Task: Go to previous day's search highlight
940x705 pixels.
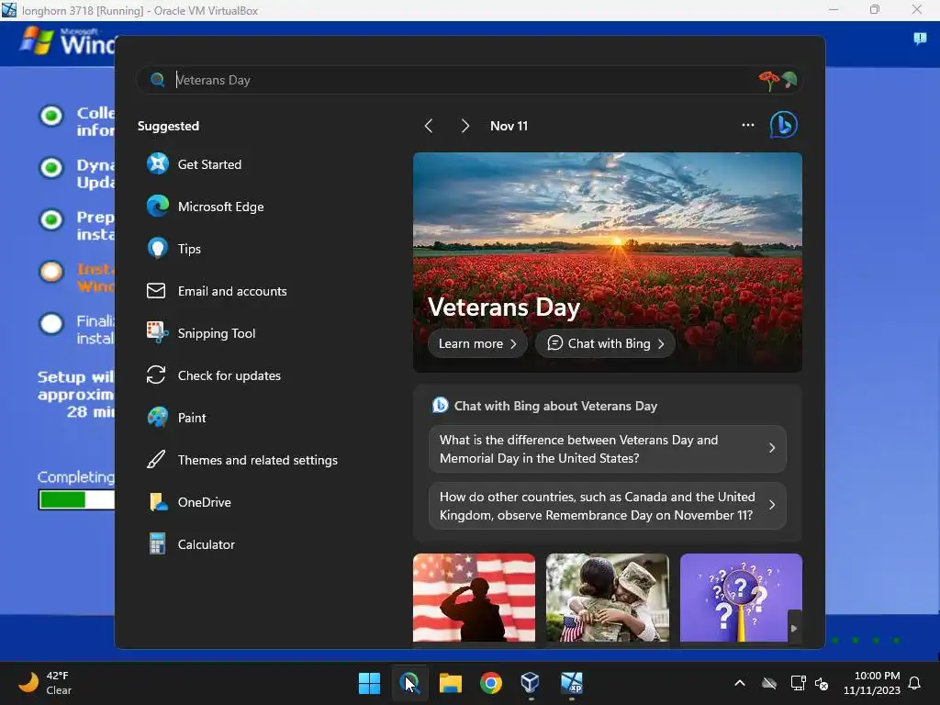Action: point(428,126)
